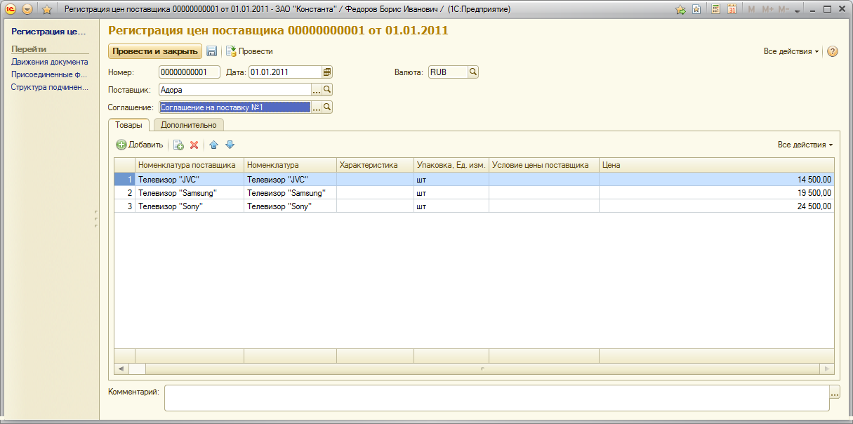Click 'Условие цены поставщика' column header
This screenshot has width=853, height=424.
pyautogui.click(x=544, y=165)
